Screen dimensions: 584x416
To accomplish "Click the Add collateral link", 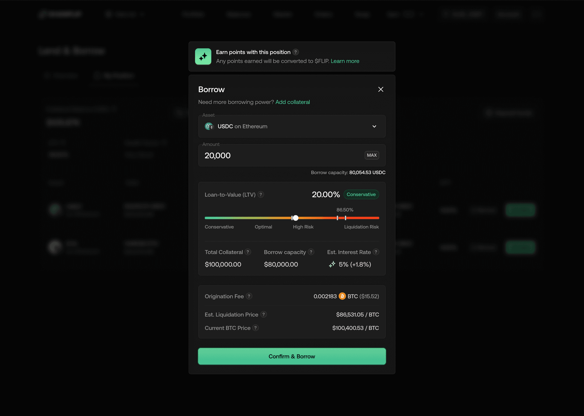I will (x=293, y=102).
